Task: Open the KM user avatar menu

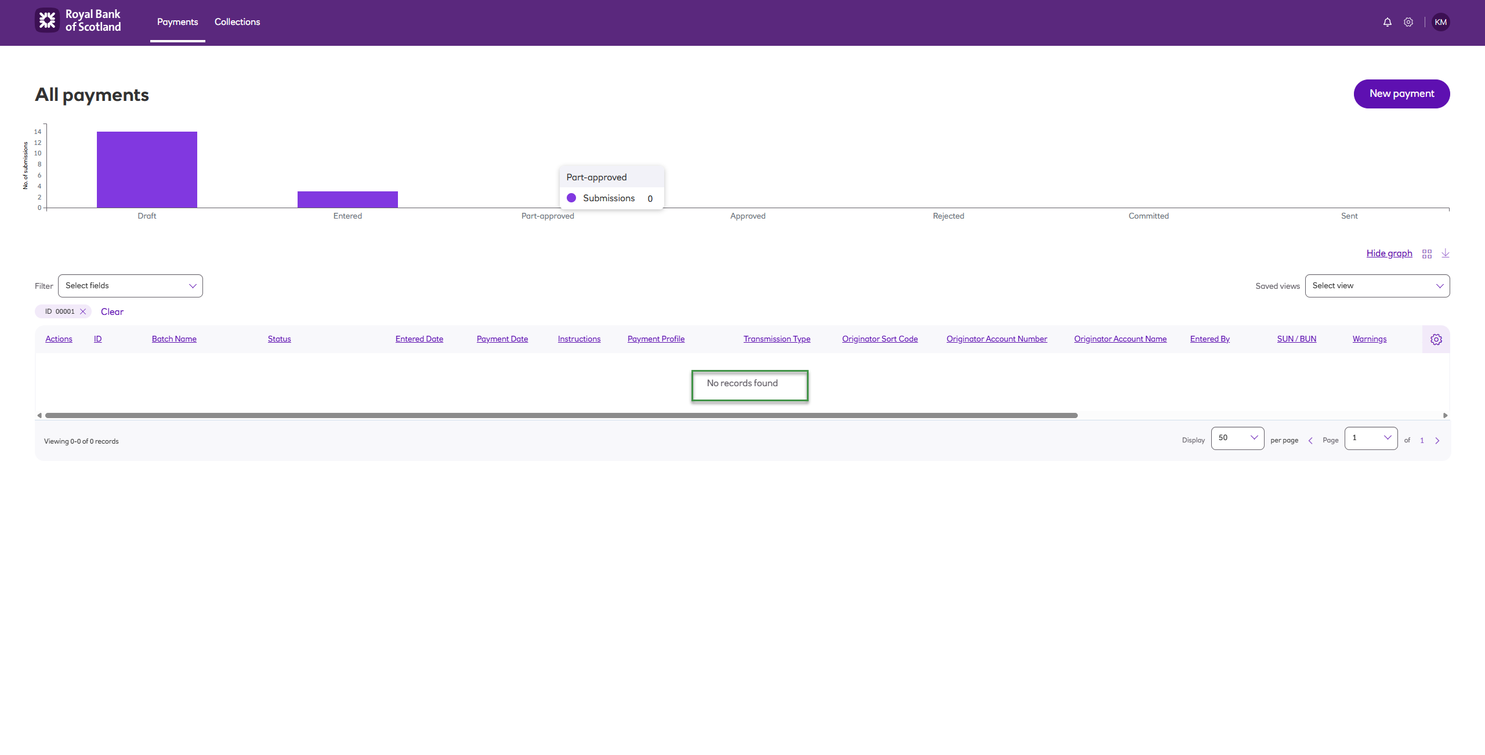Action: tap(1440, 22)
